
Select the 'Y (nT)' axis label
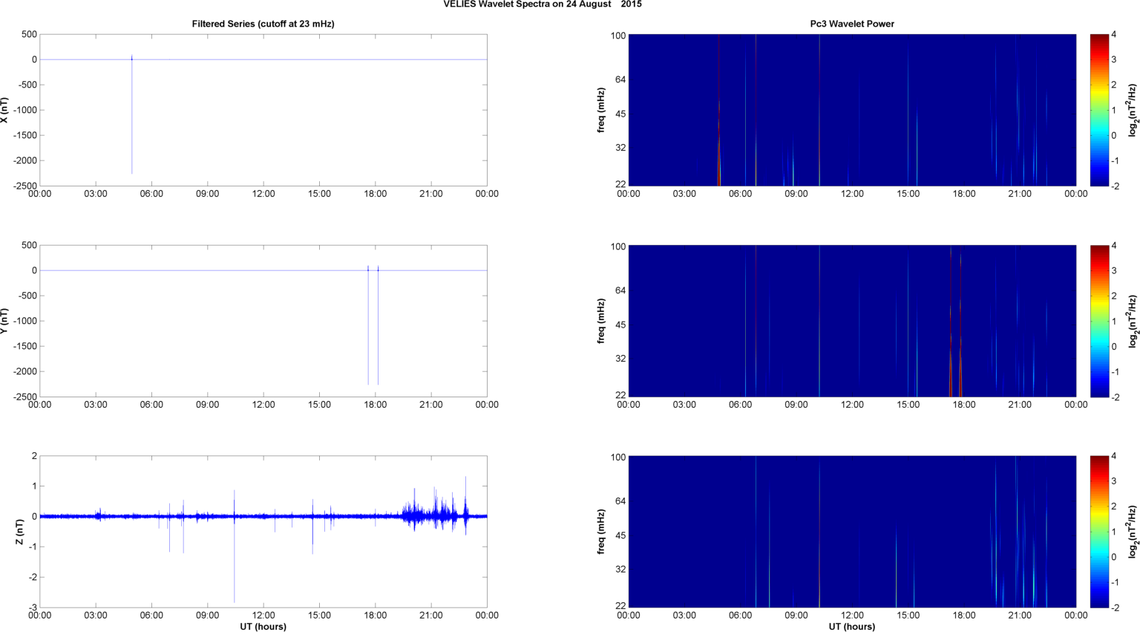[4, 321]
